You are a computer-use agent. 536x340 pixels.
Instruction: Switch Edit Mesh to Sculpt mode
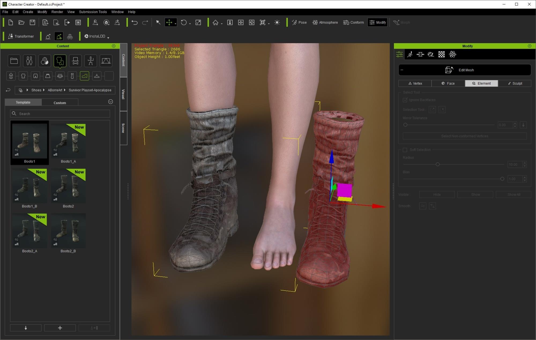click(515, 83)
